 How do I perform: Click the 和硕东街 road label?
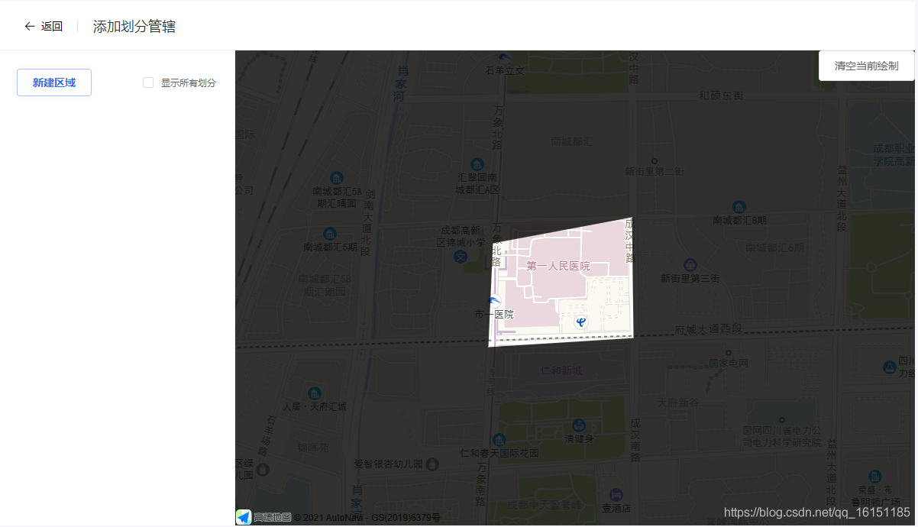pyautogui.click(x=721, y=95)
